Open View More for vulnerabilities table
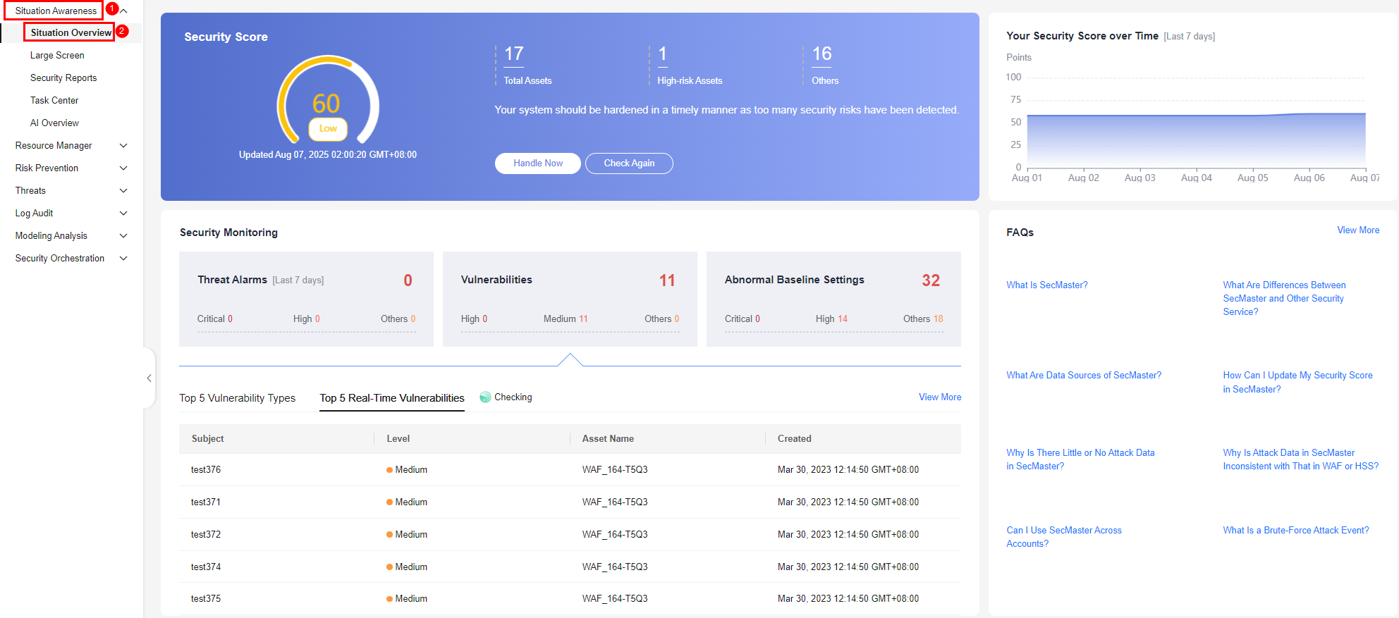 [940, 397]
